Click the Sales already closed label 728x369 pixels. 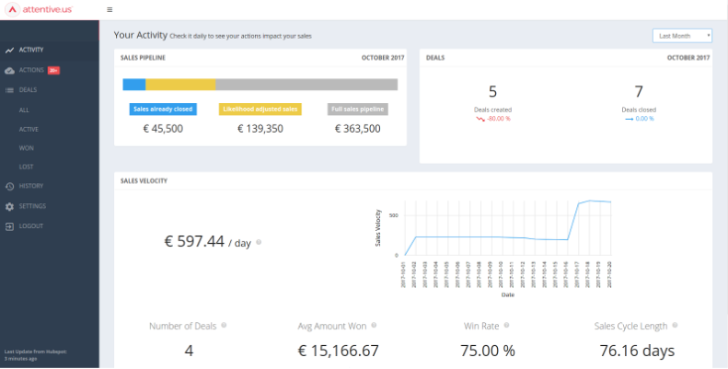(163, 110)
